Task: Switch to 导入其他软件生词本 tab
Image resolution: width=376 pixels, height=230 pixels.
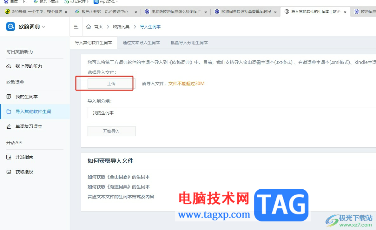Action: click(94, 43)
